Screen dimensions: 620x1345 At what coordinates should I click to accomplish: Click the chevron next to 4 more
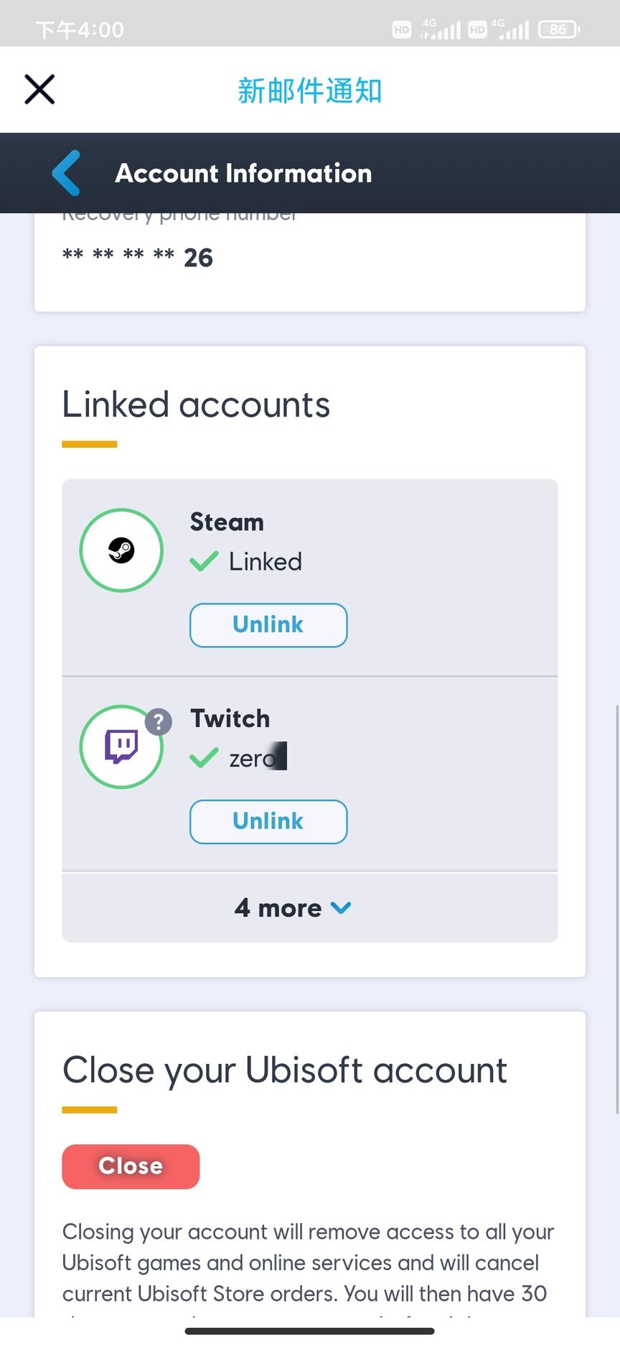pos(341,908)
